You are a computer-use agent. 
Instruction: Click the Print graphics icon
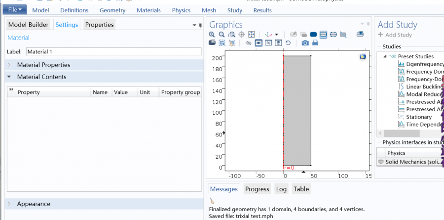[x=315, y=43]
